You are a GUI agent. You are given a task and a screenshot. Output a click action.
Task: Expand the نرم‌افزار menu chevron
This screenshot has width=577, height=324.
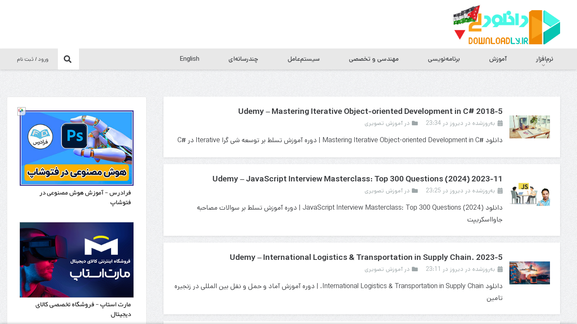(544, 65)
